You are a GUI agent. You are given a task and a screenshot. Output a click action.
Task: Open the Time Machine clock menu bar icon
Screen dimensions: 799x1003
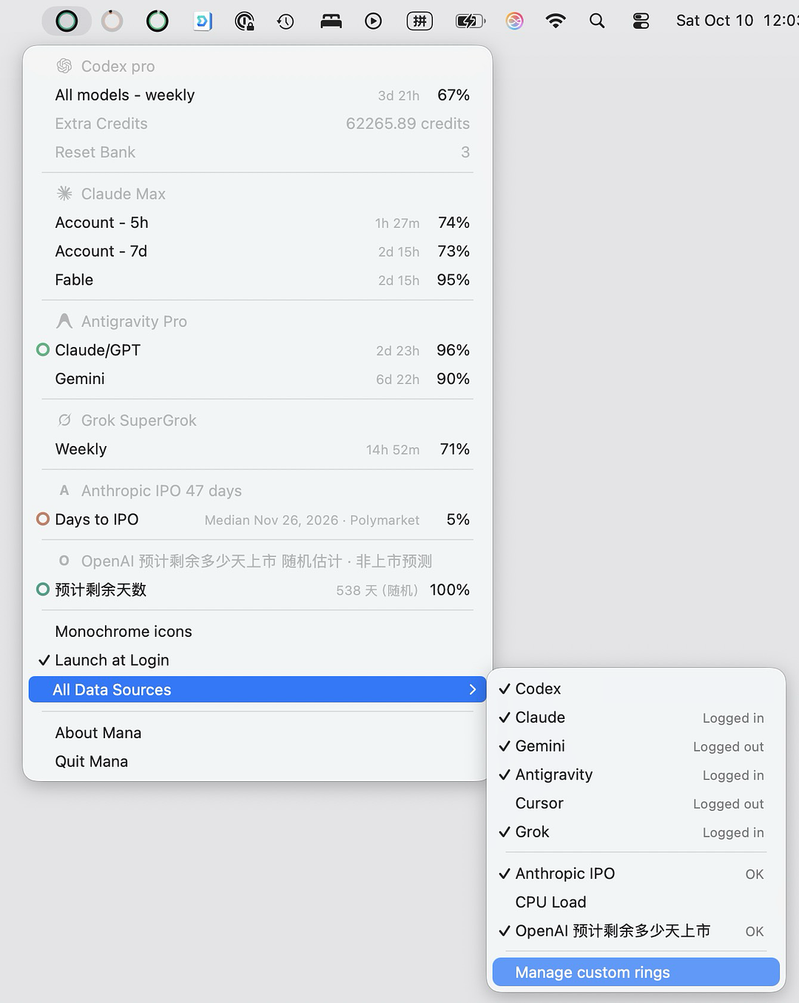coord(286,21)
